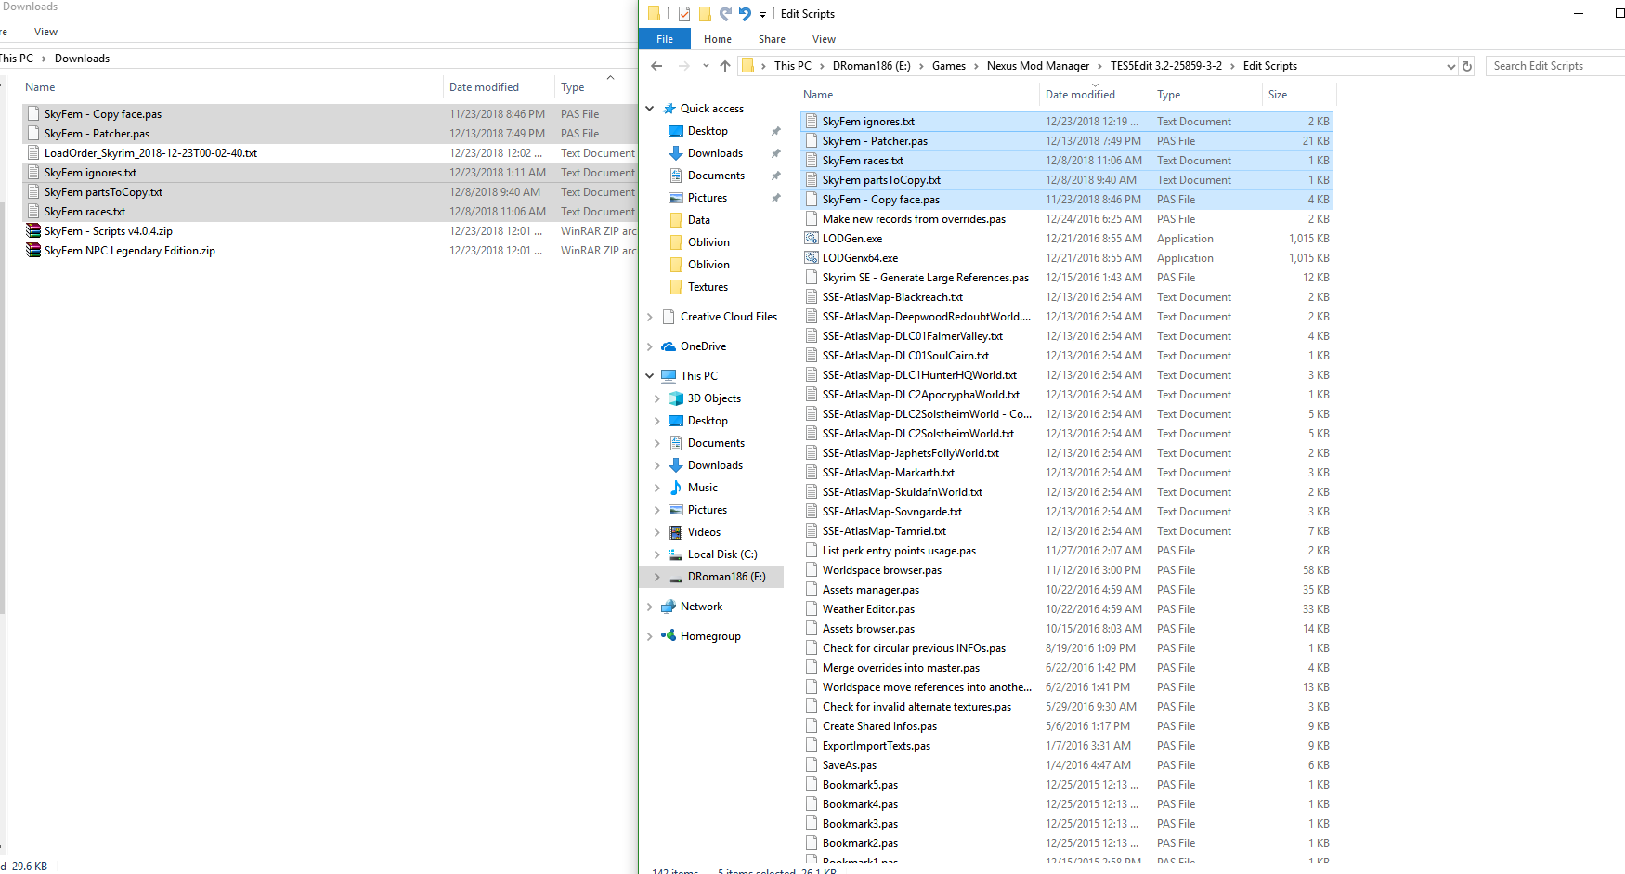This screenshot has height=874, width=1625.
Task: Select Documents under Quick access
Action: point(716,176)
